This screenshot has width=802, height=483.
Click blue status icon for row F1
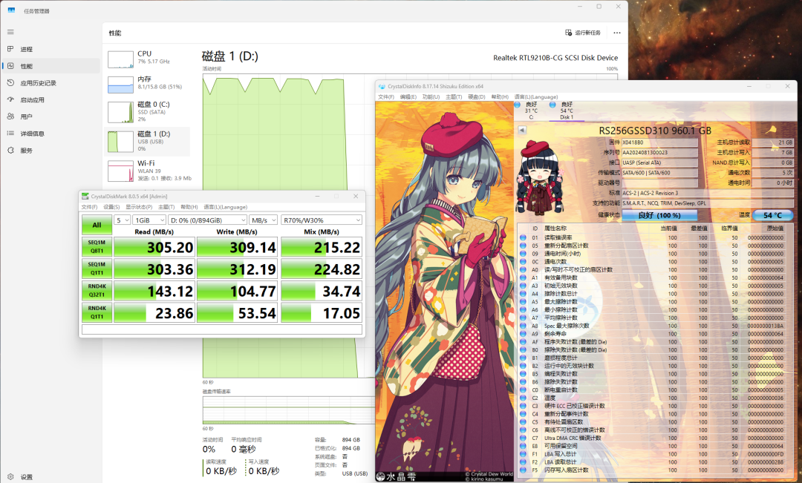(523, 454)
